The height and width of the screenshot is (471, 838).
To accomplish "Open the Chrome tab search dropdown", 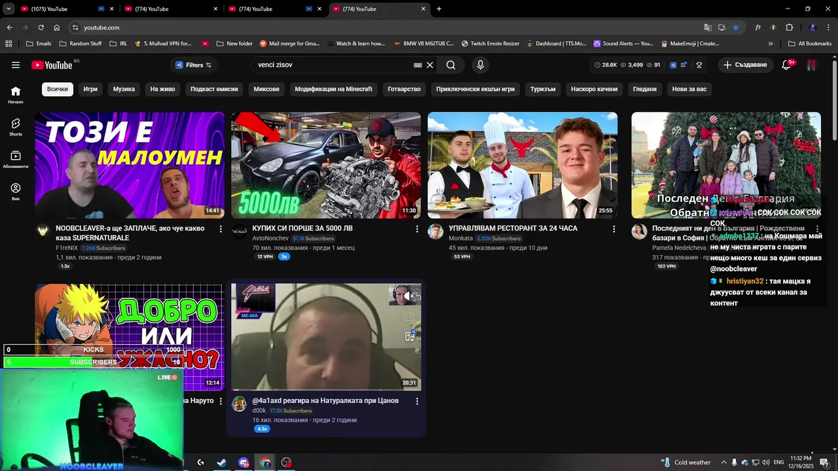I will [x=9, y=9].
